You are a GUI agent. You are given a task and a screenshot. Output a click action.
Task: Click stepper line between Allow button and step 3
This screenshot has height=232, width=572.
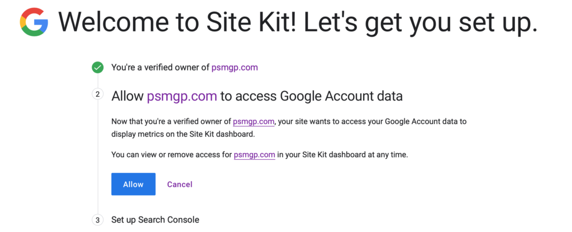point(97,205)
